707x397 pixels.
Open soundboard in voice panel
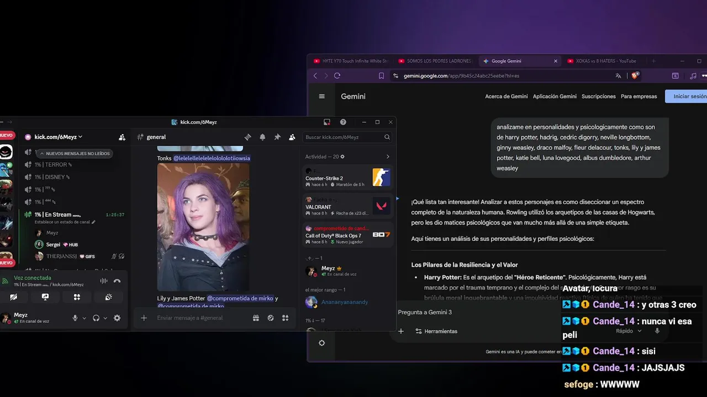coord(109,297)
